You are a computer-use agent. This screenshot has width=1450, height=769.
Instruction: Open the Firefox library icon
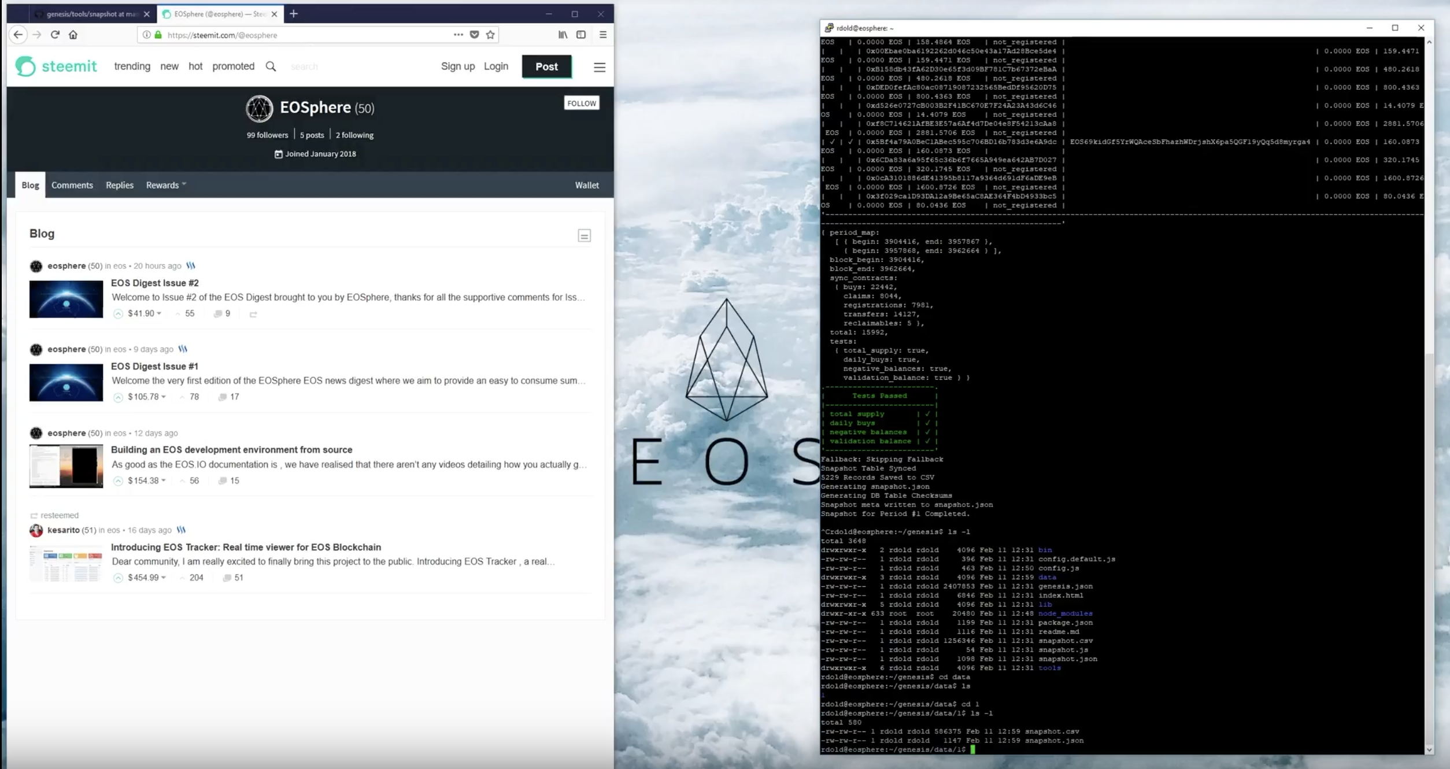[x=563, y=35]
